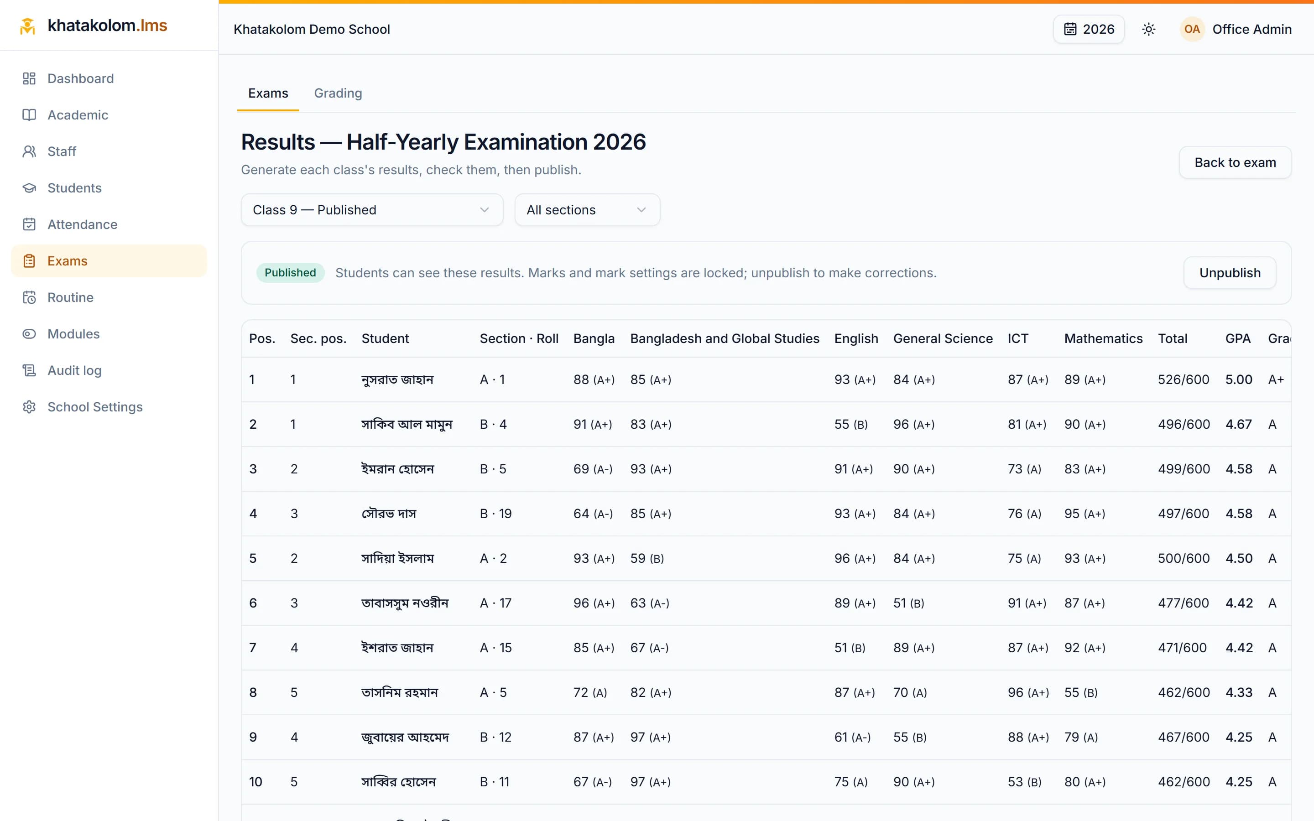Click the OA user avatar
The height and width of the screenshot is (821, 1314).
coord(1192,29)
